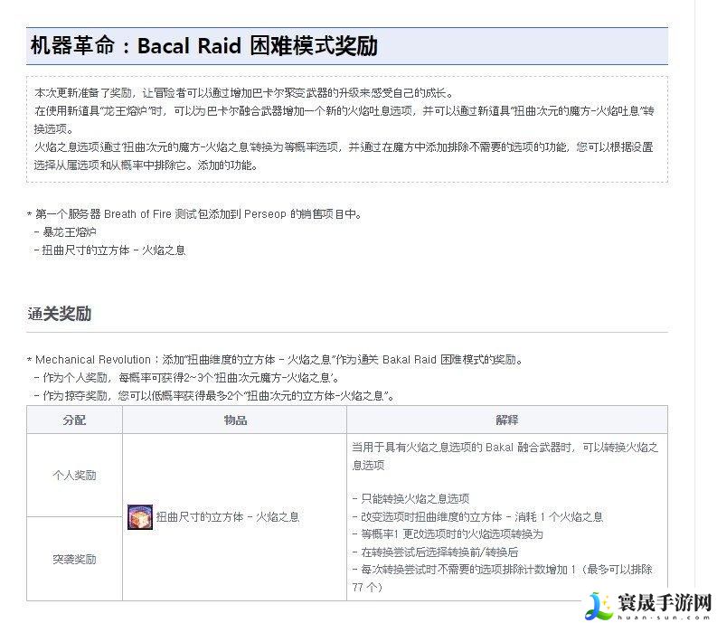Viewport: 717px width, 623px height.
Task: Select the '物品' table header
Action: 235,420
